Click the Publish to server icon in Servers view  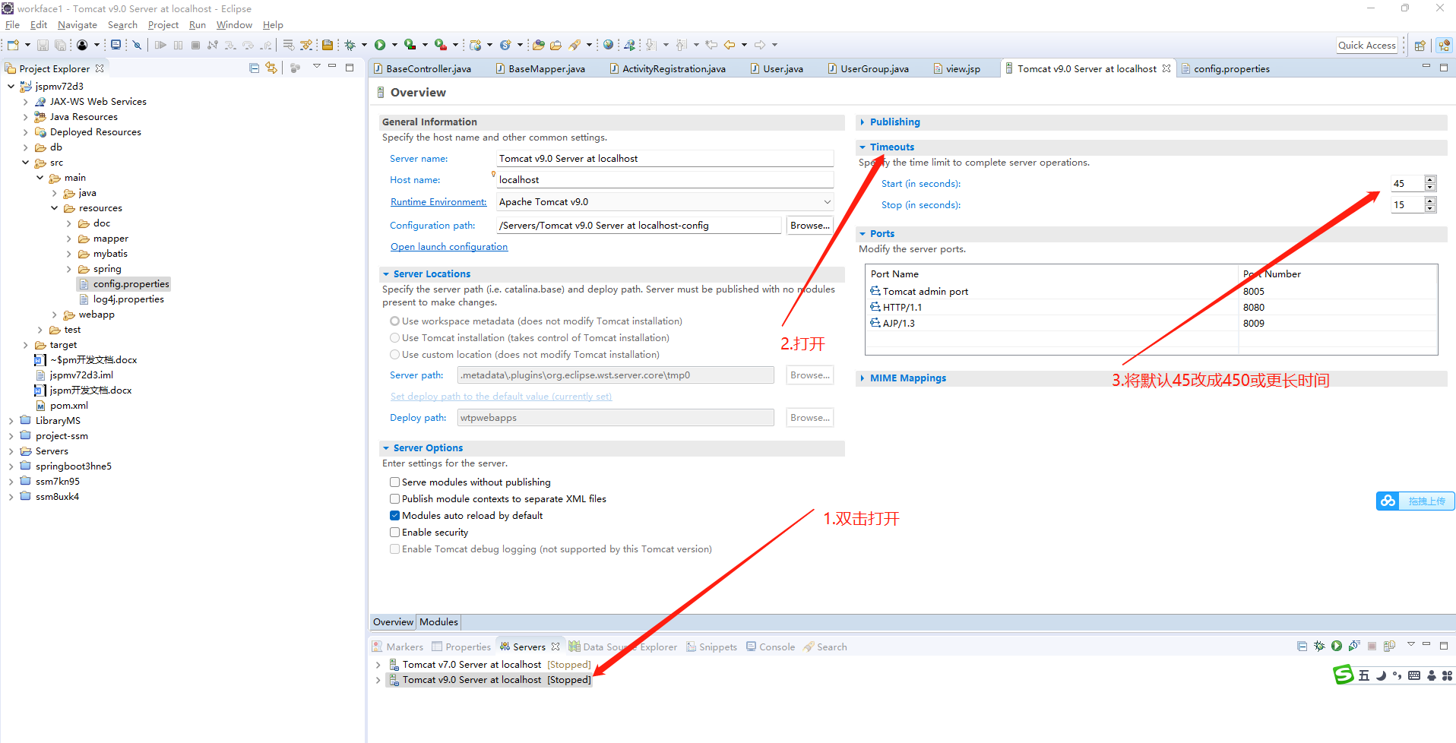[1389, 646]
